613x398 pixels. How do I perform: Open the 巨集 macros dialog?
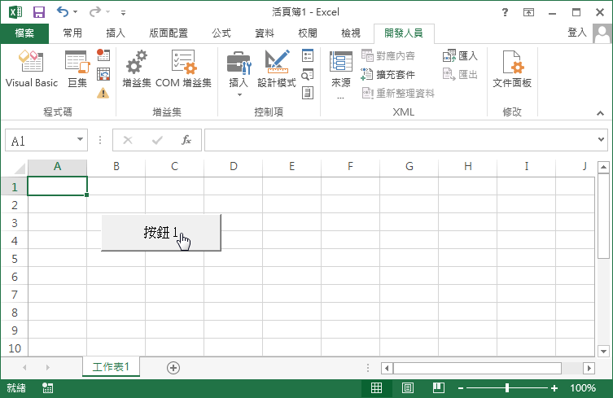tap(77, 69)
